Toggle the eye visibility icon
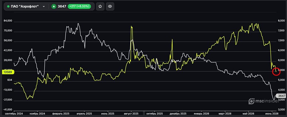This screenshot has width=287, height=117. click(110, 6)
